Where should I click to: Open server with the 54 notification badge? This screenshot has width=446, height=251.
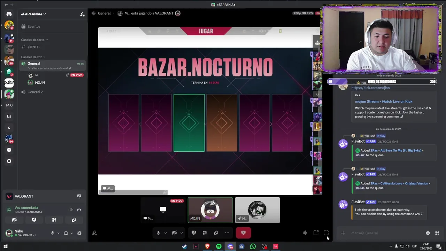9,139
